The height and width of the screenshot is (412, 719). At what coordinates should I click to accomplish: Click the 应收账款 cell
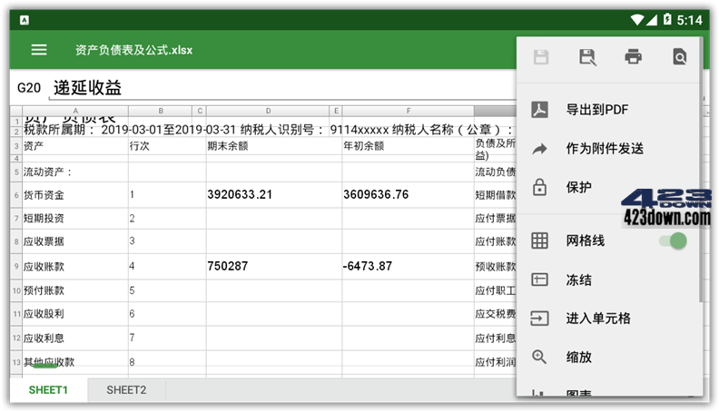75,266
